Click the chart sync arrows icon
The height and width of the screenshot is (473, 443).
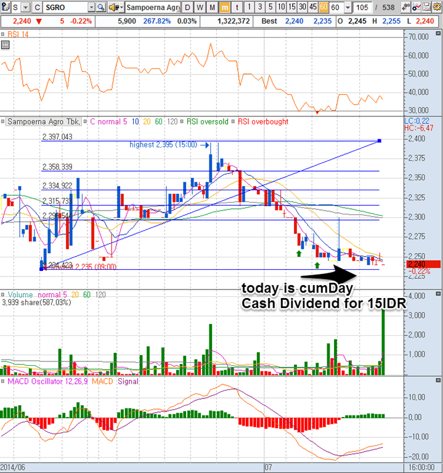click(406, 7)
